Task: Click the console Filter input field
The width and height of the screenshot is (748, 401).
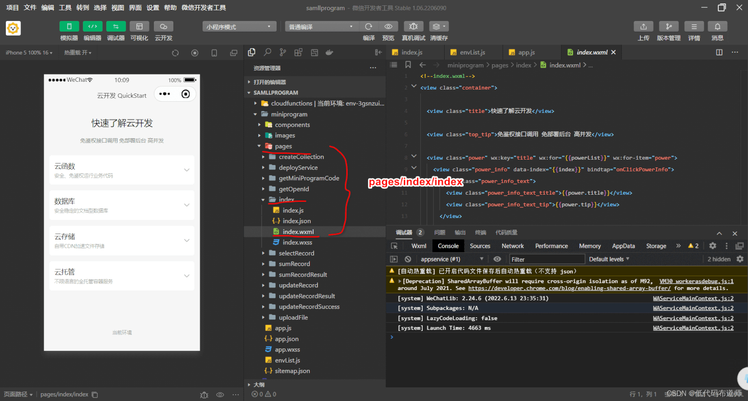Action: (x=547, y=259)
